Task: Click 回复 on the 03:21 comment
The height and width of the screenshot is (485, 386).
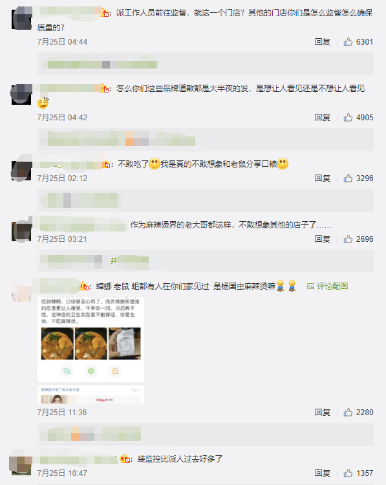Action: coord(323,239)
